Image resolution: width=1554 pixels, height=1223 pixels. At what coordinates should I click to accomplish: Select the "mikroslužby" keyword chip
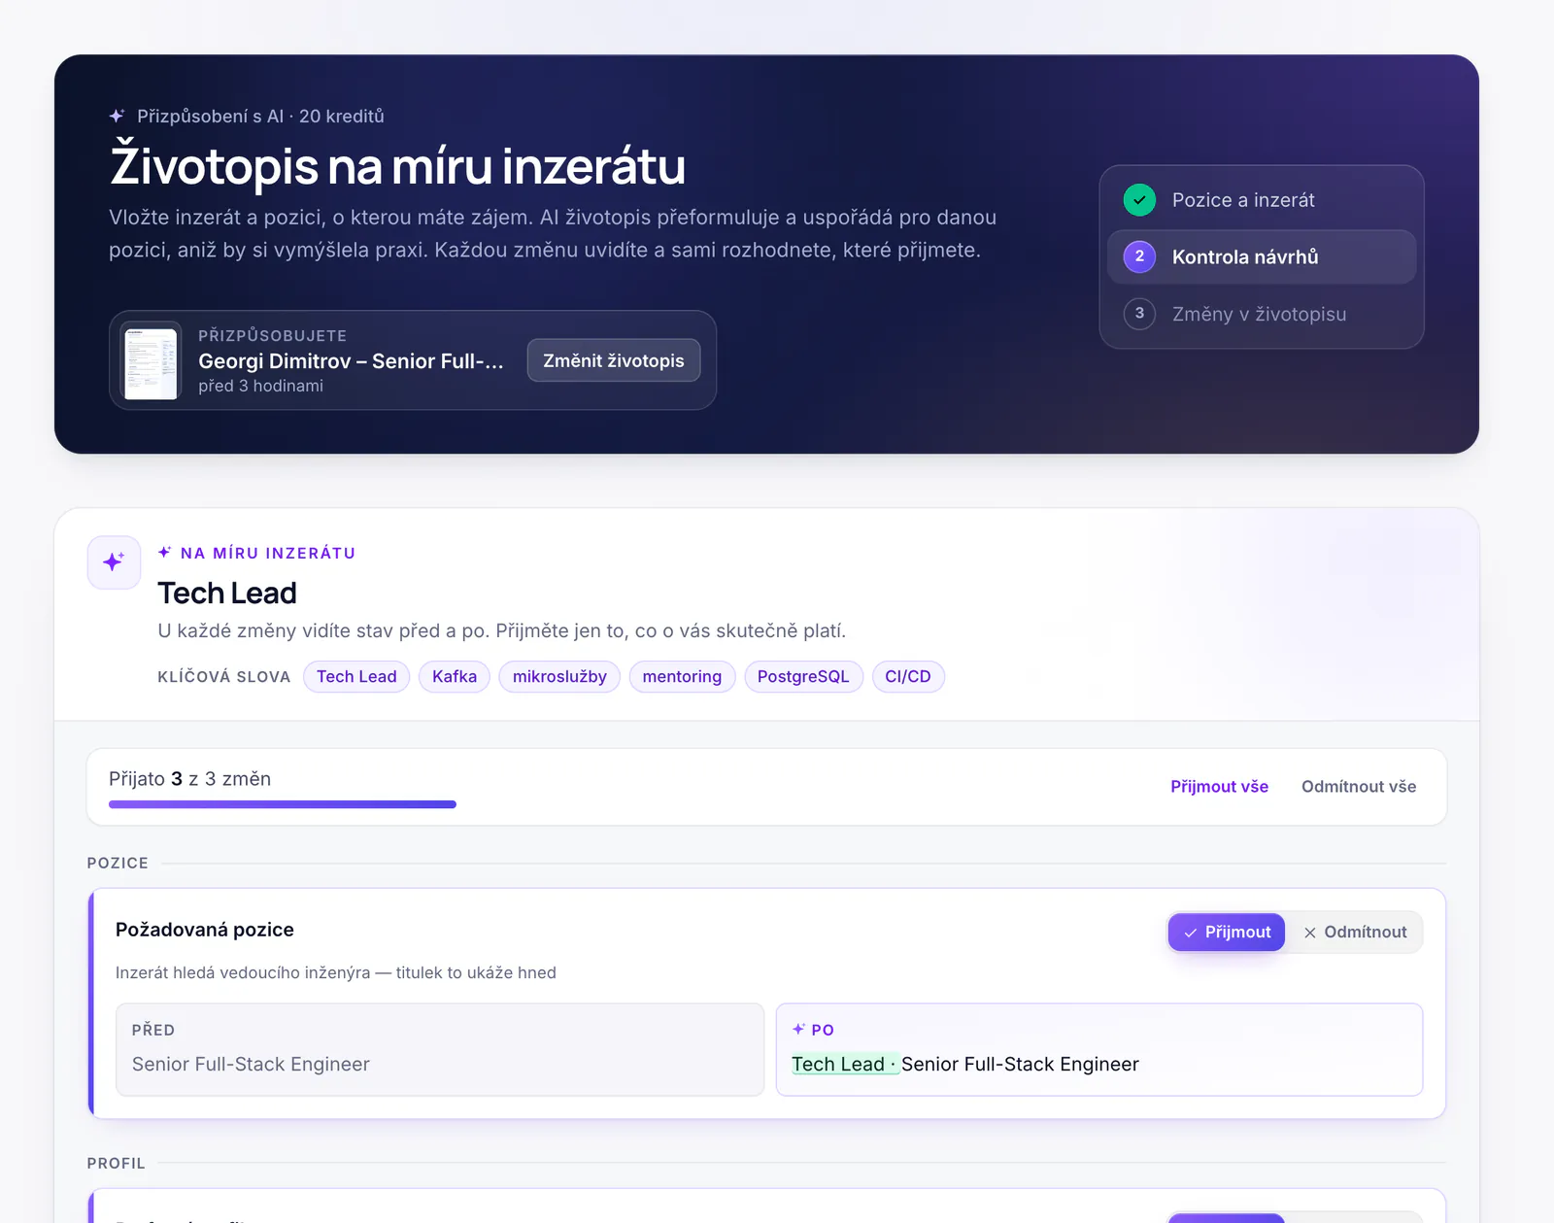click(x=559, y=677)
